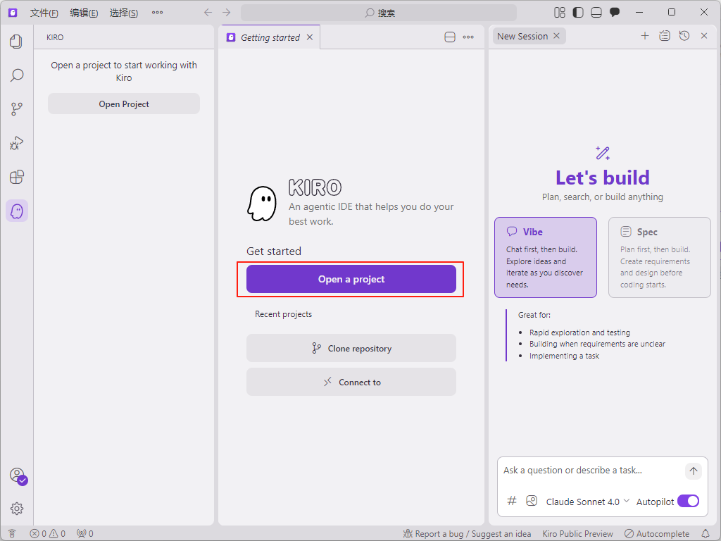Viewport: 721px width, 541px height.
Task: Open the Search view in activity bar
Action: 17,75
